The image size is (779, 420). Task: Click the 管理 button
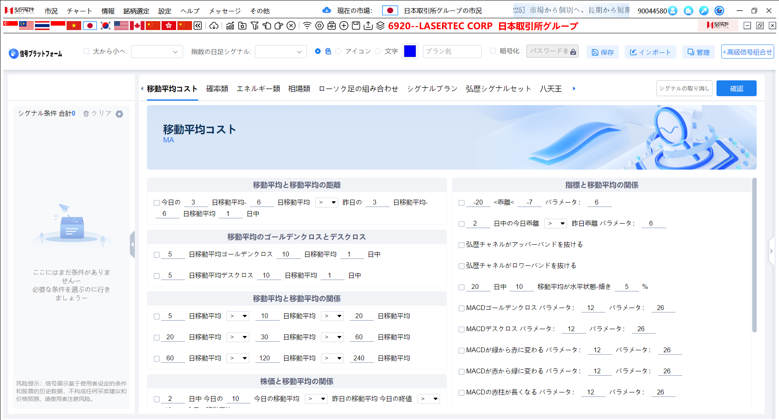click(699, 52)
